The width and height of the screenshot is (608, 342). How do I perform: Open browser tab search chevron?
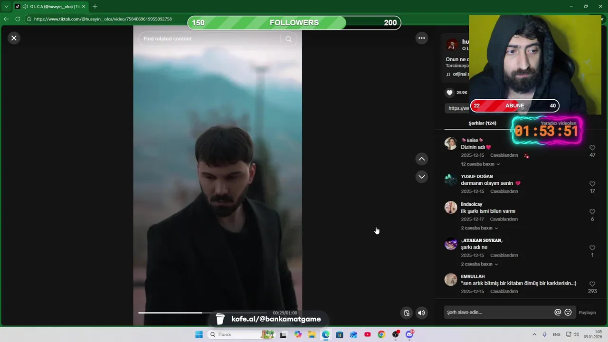pyautogui.click(x=6, y=7)
